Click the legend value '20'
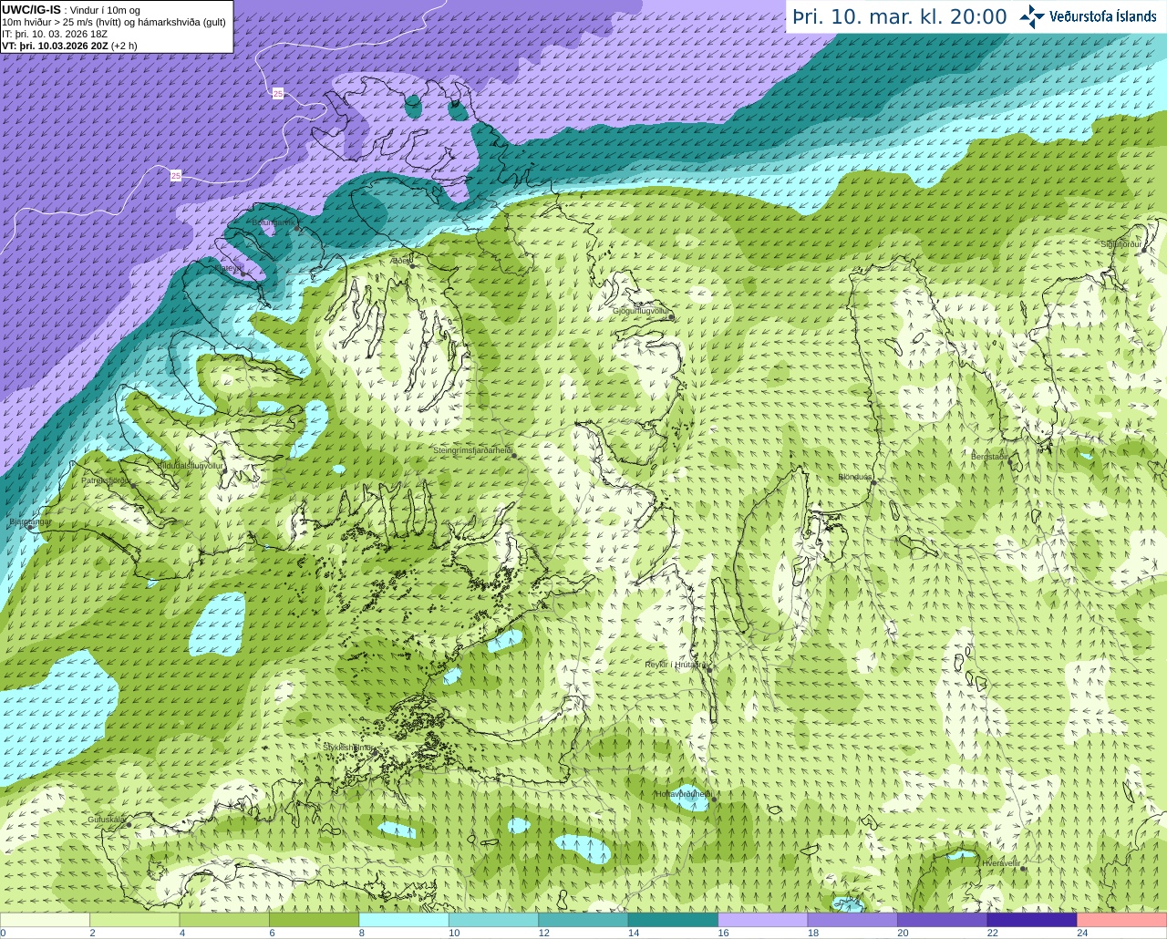1167x939 pixels. point(903,933)
